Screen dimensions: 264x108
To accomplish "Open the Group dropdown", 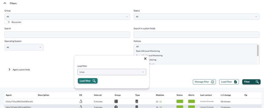I will coord(67,17).
